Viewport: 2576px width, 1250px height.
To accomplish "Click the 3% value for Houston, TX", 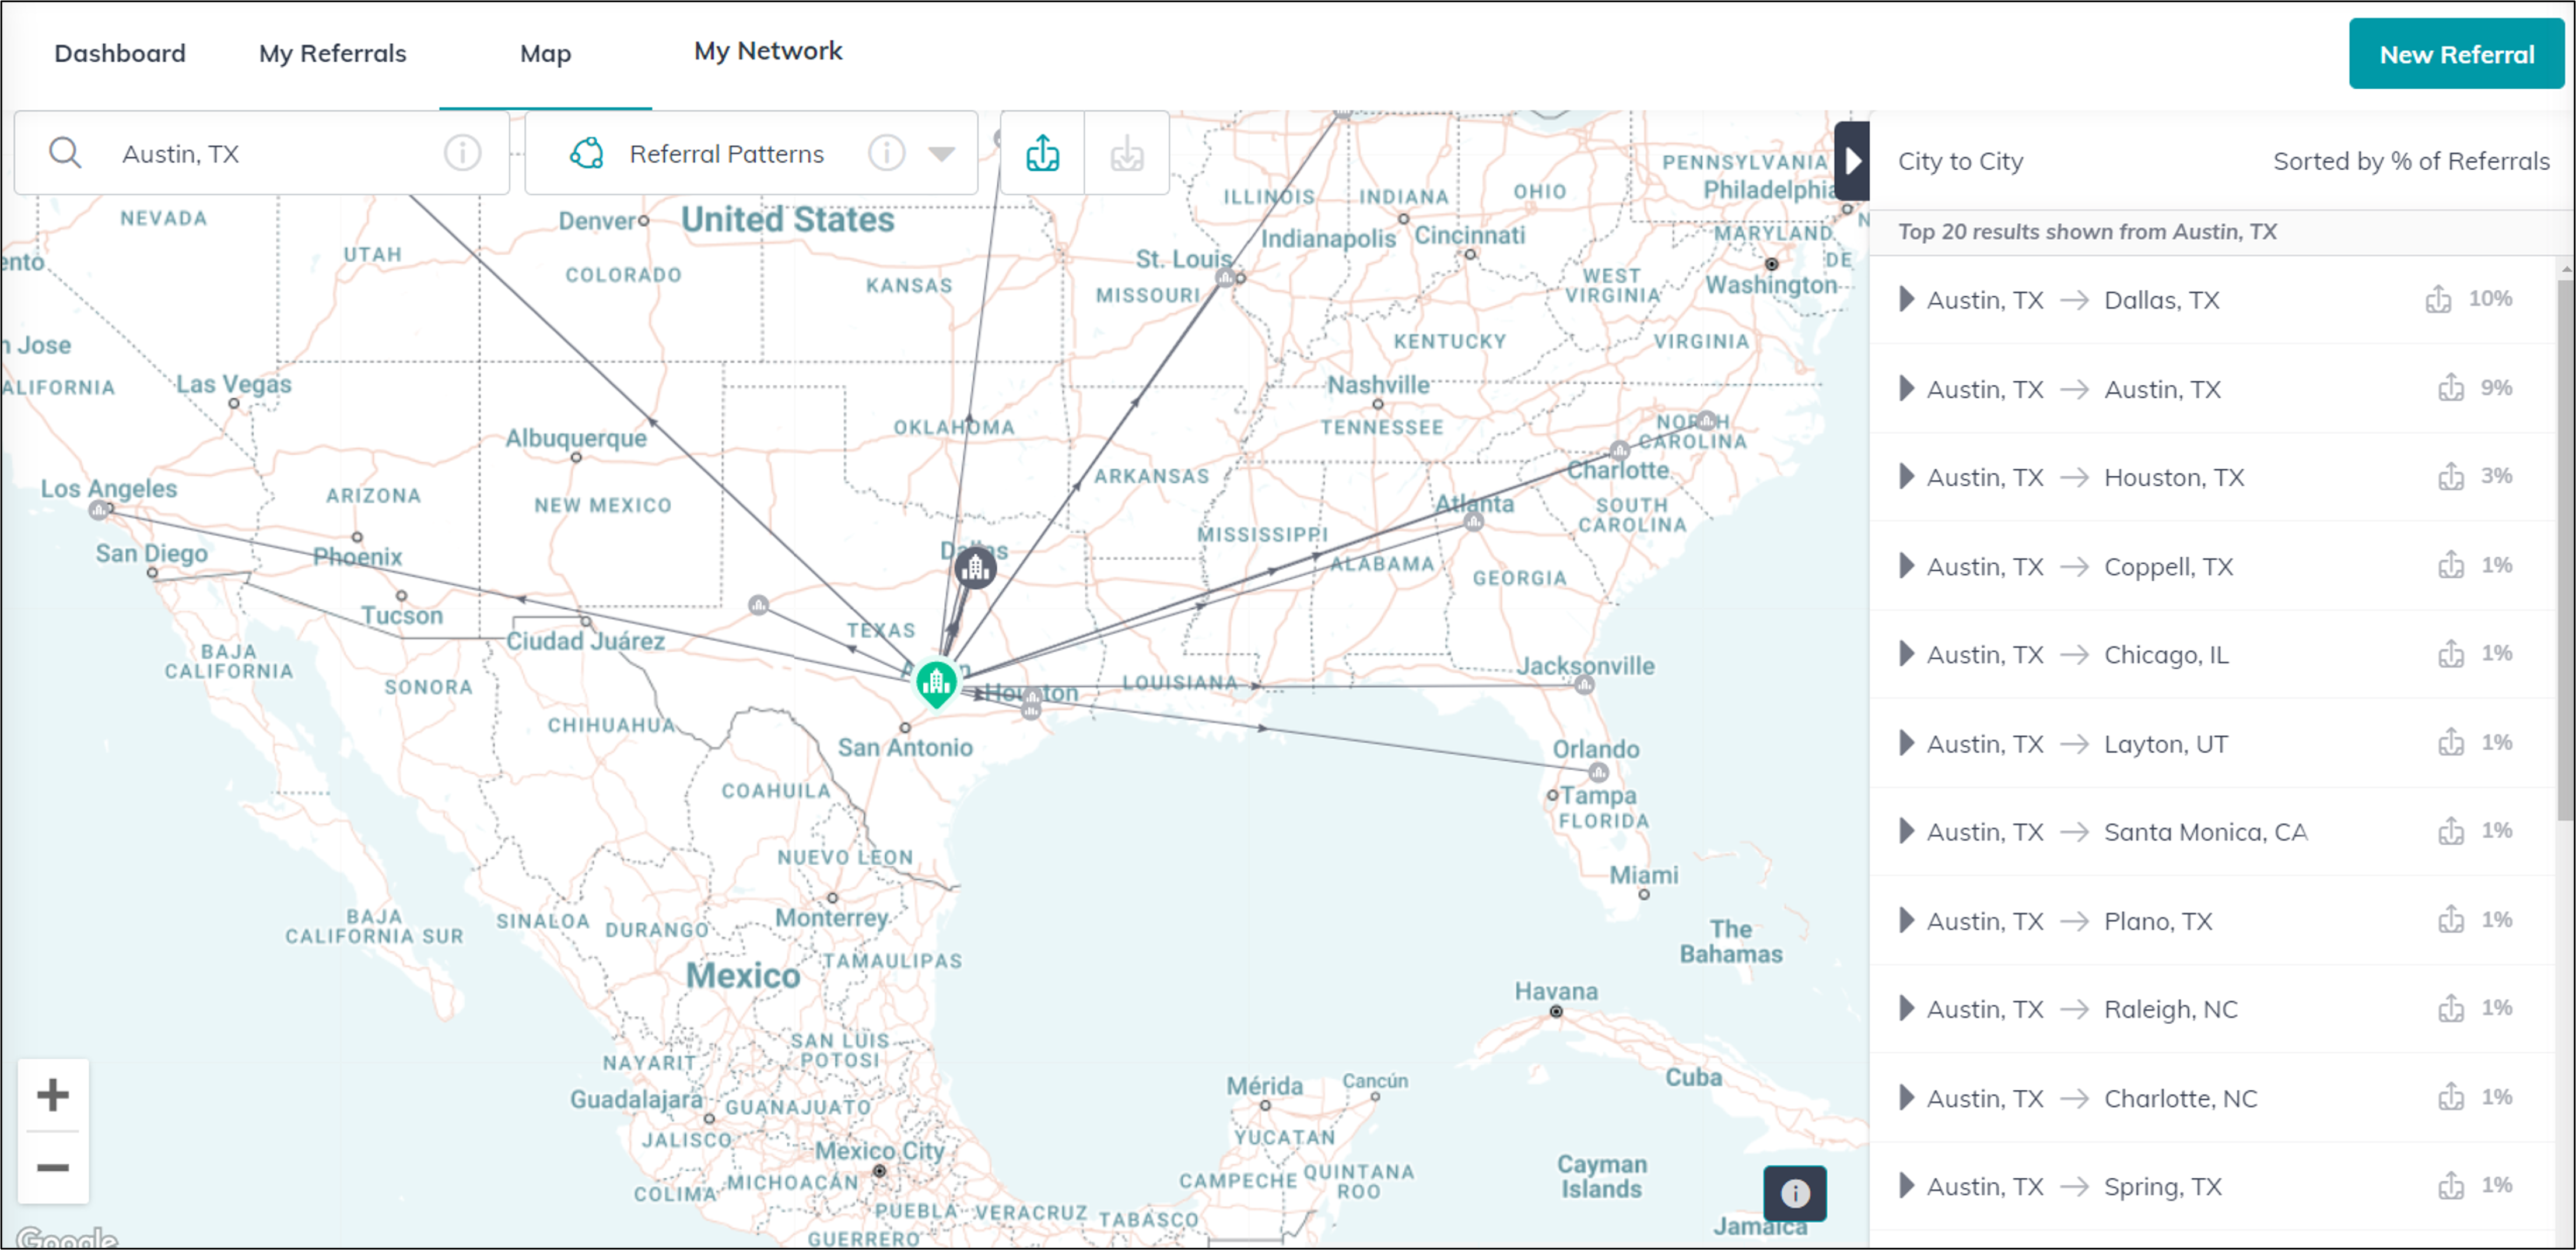I will (2496, 475).
